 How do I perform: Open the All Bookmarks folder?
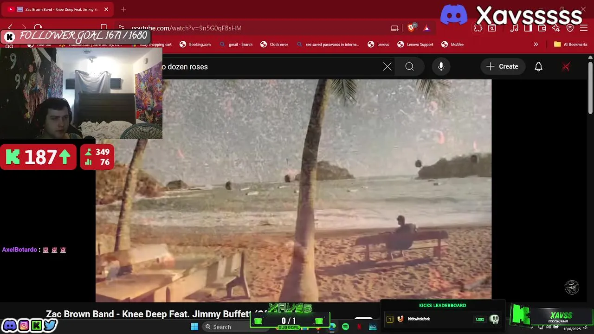(570, 45)
